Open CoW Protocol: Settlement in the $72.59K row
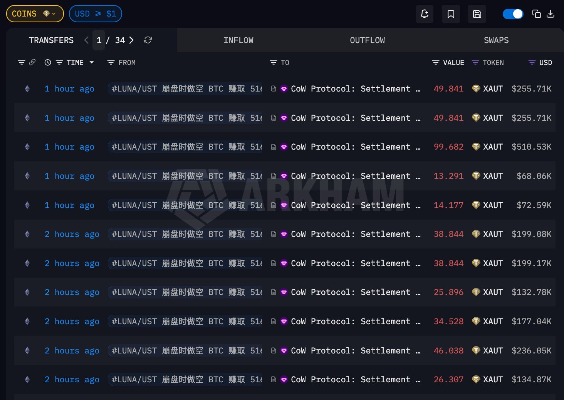 click(x=356, y=205)
